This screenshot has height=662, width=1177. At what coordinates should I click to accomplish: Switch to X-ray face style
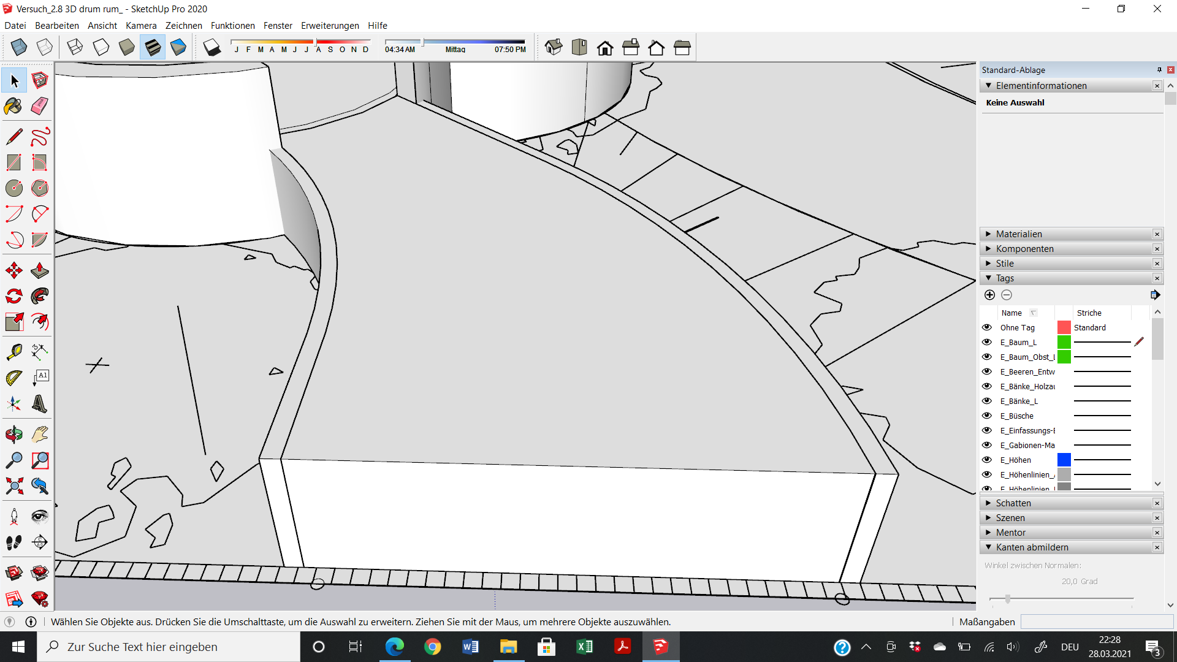point(19,47)
